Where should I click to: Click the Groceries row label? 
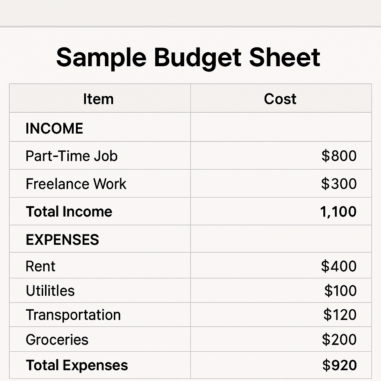click(57, 339)
